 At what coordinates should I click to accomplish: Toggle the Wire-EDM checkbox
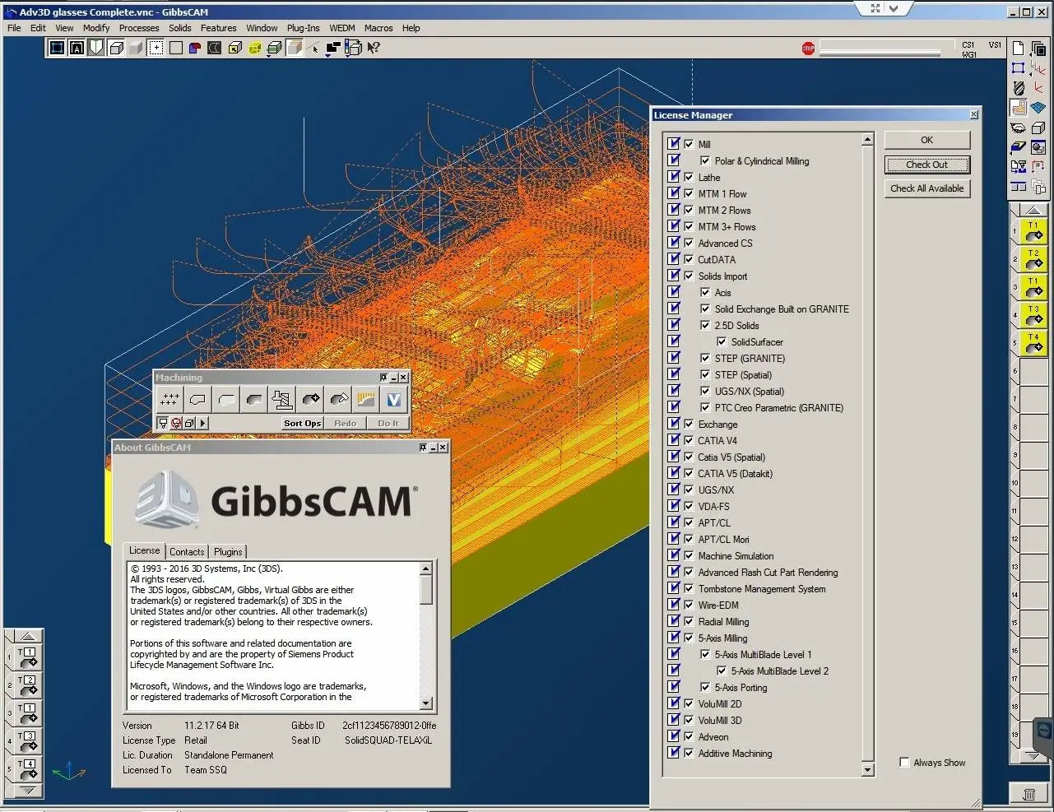pos(689,605)
